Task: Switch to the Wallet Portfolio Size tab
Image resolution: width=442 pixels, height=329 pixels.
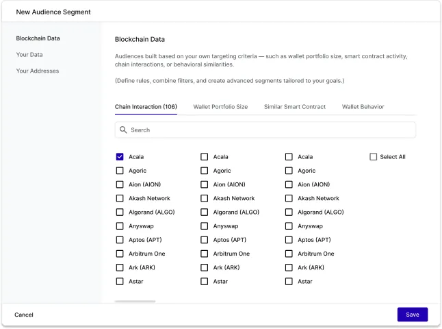Action: pyautogui.click(x=220, y=107)
